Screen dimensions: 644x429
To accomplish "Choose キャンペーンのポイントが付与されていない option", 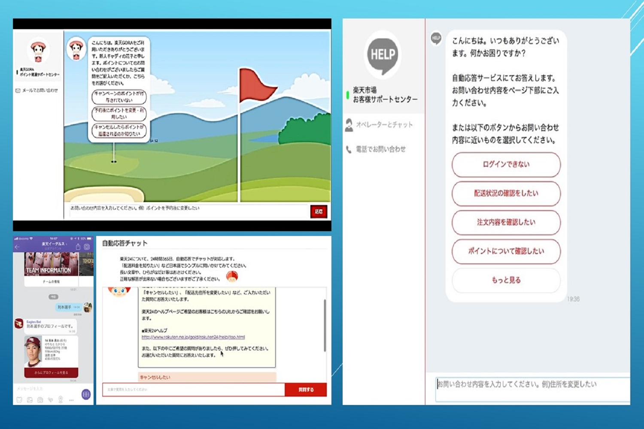I will [119, 97].
